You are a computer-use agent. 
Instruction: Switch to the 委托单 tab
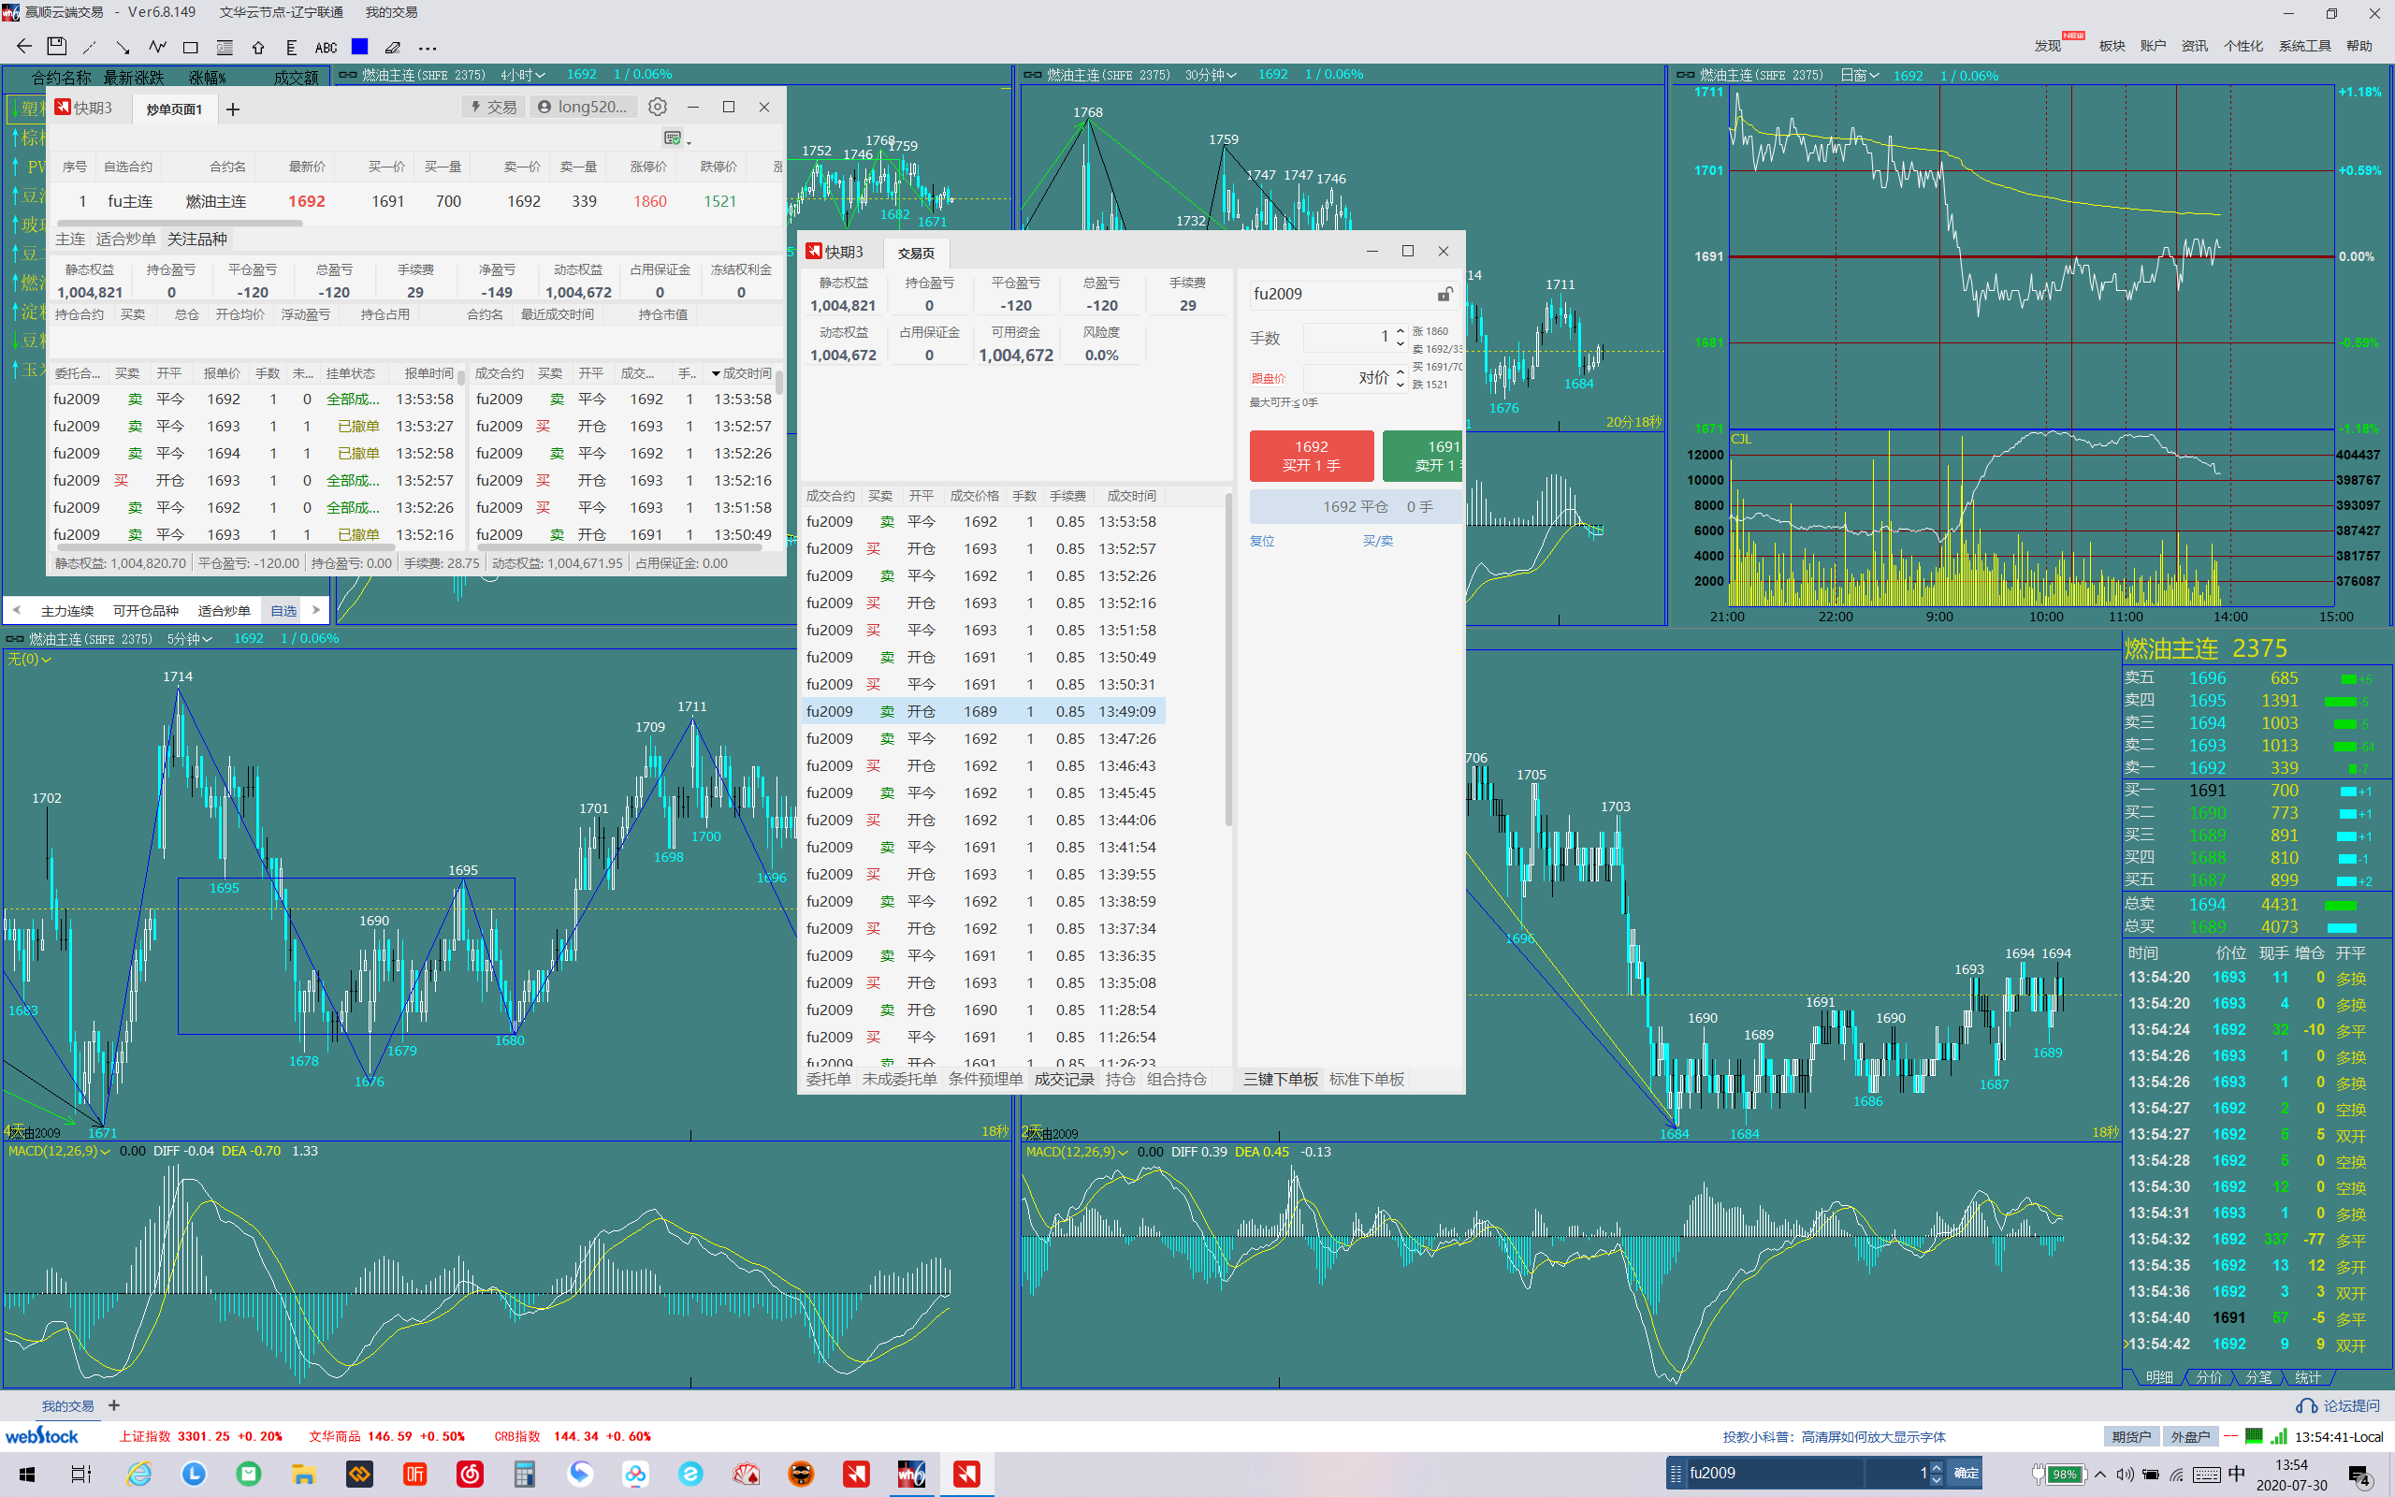(x=827, y=1079)
